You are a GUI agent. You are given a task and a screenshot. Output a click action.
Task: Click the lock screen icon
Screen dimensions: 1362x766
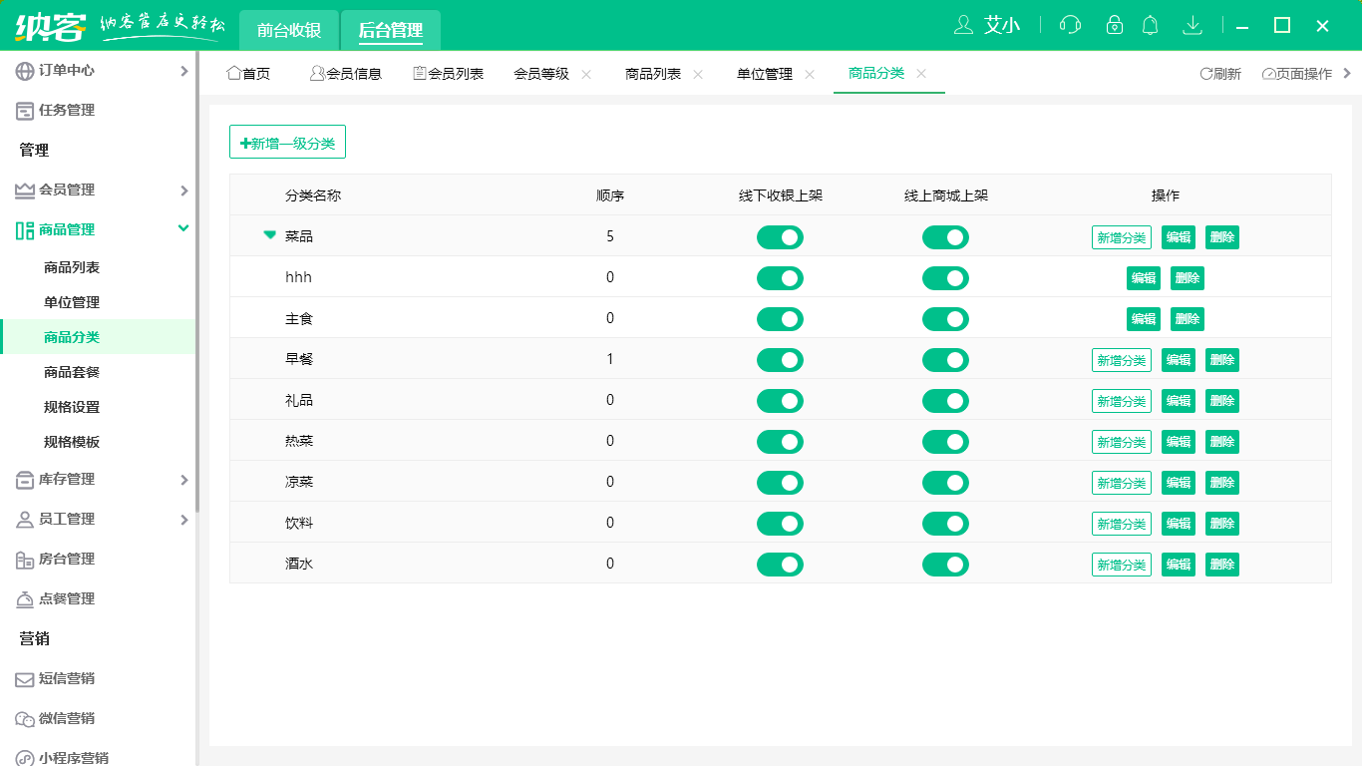tap(1115, 26)
